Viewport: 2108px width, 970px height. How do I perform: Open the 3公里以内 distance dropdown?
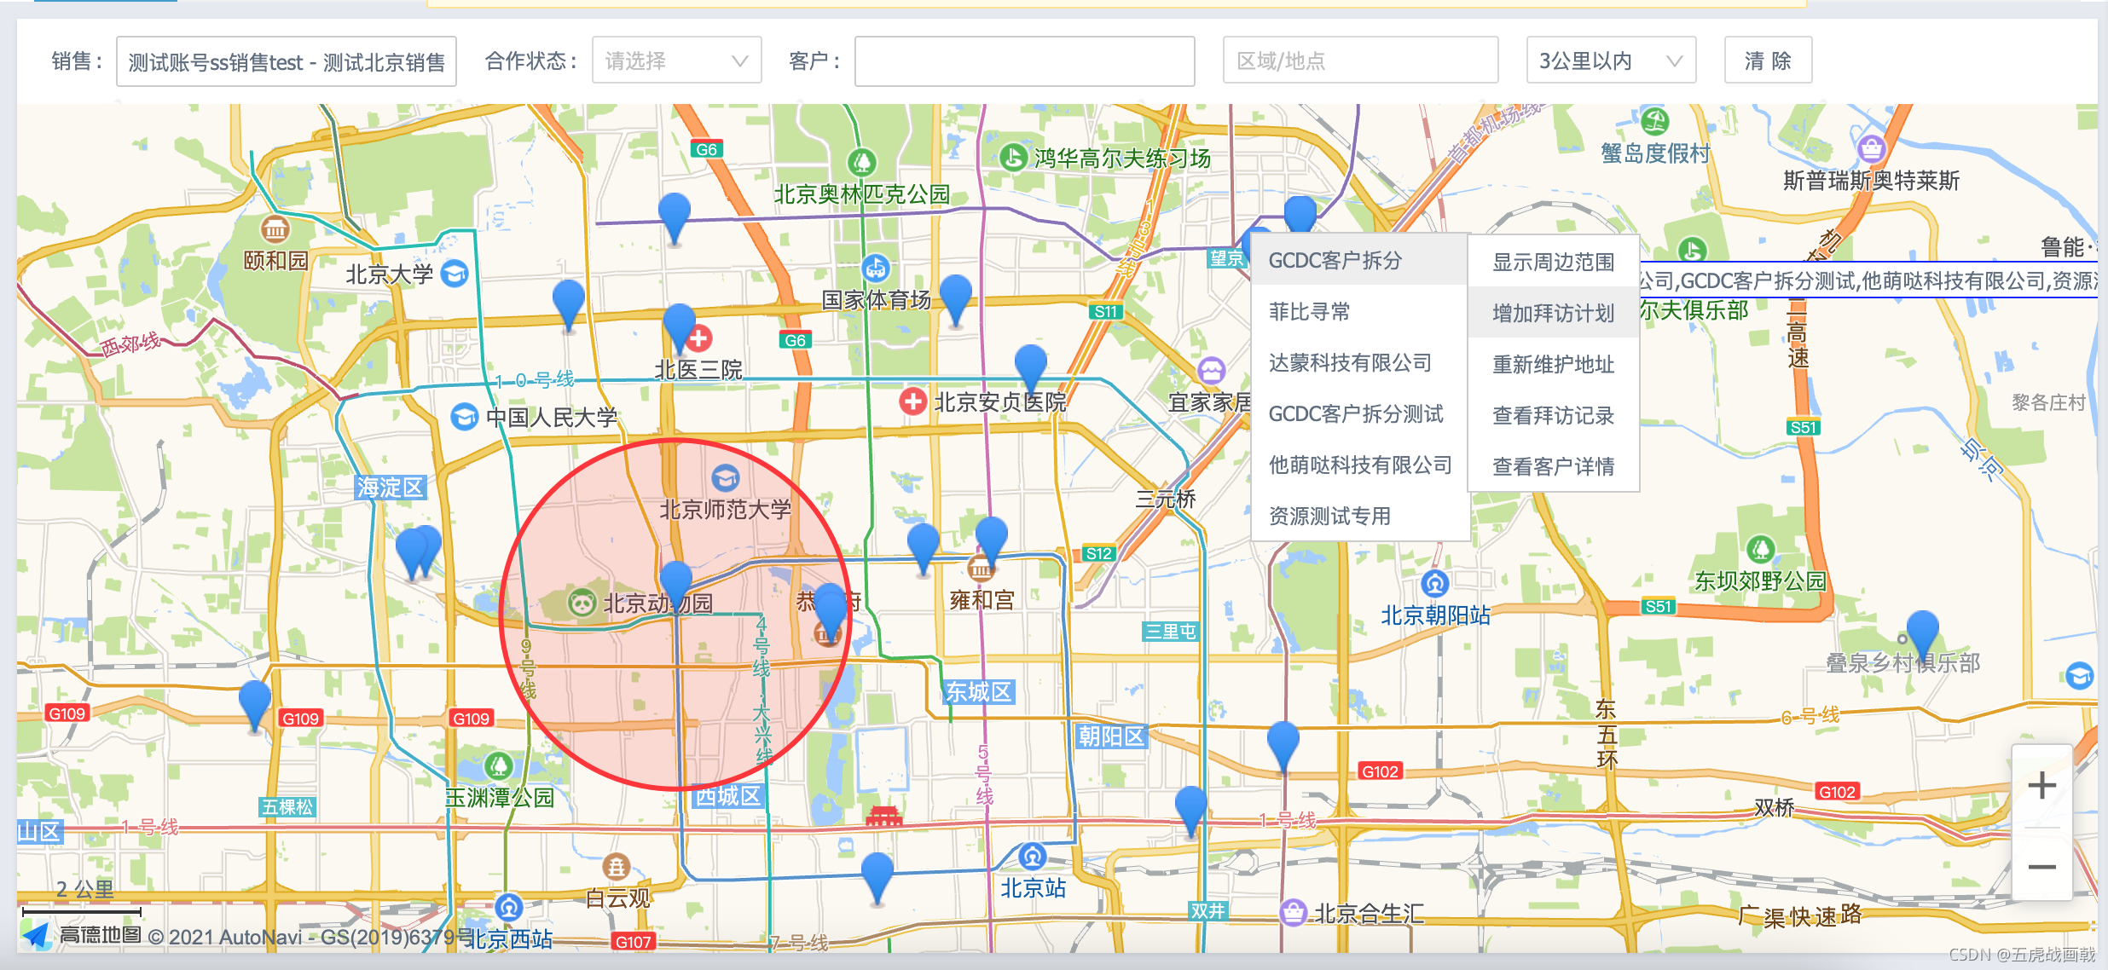[1610, 60]
